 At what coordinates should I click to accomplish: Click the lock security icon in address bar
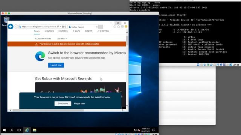(63, 27)
